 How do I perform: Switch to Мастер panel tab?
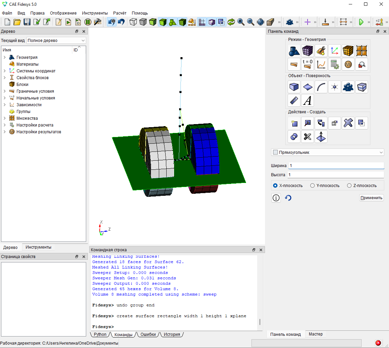[x=316, y=334]
